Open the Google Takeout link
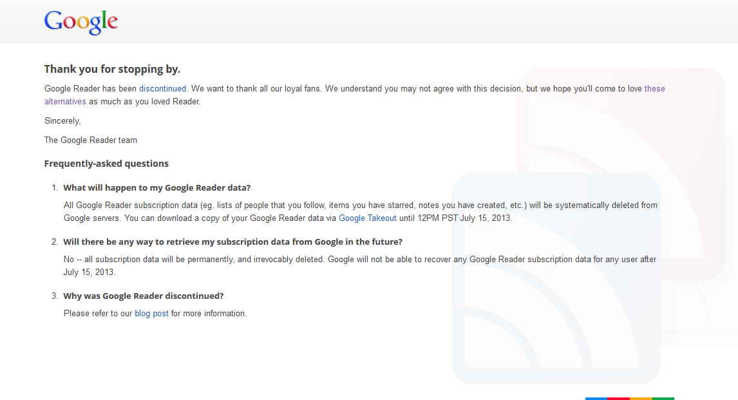This screenshot has height=400, width=738. point(367,218)
